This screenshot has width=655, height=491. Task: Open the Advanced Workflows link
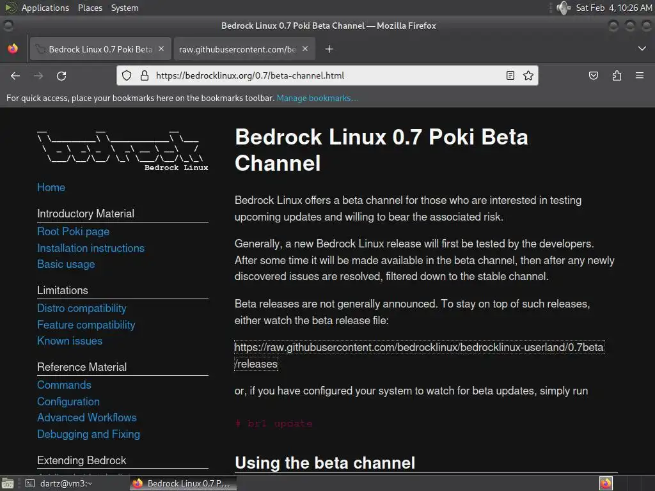tap(87, 417)
